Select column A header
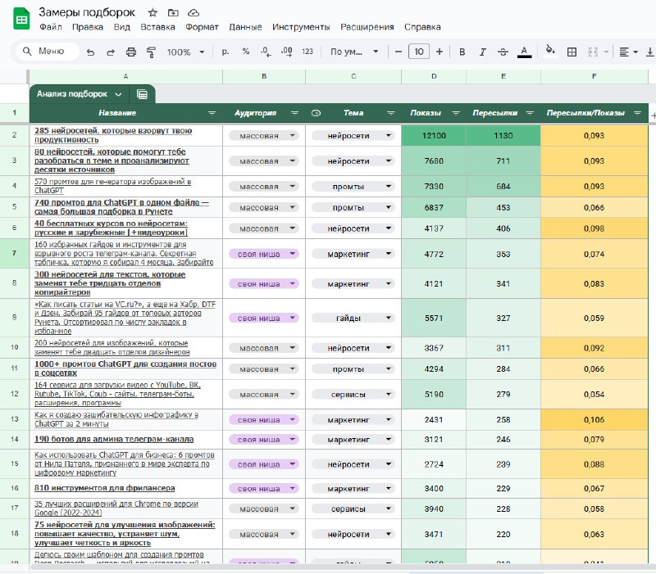The width and height of the screenshot is (656, 574). click(126, 76)
